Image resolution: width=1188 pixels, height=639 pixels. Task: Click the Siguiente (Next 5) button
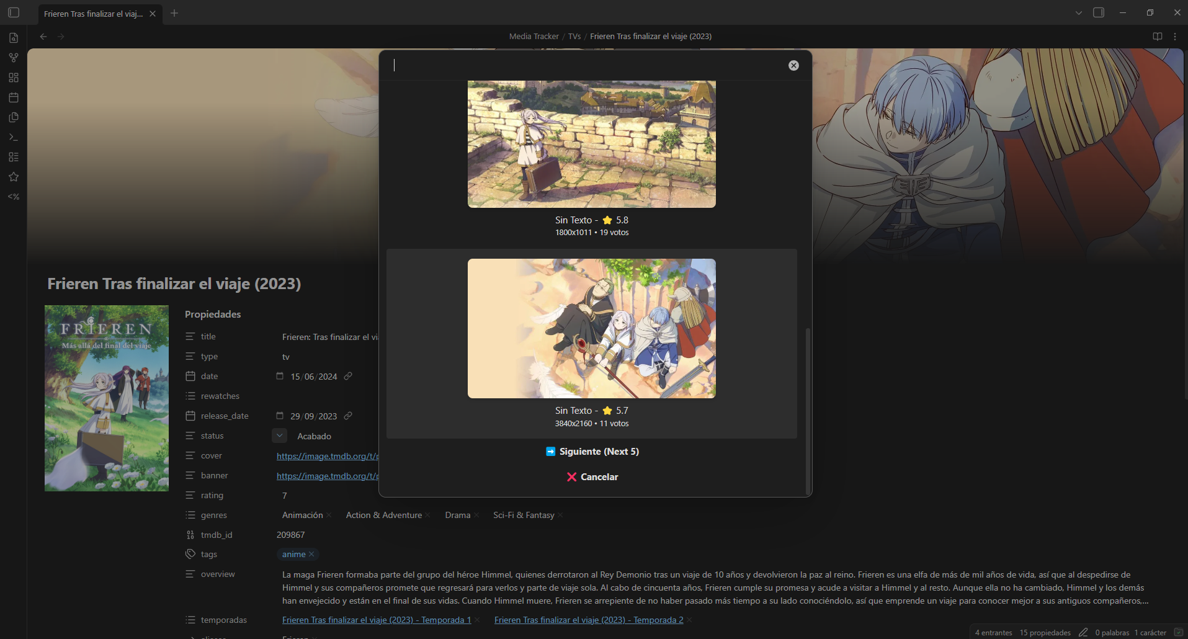tap(592, 451)
